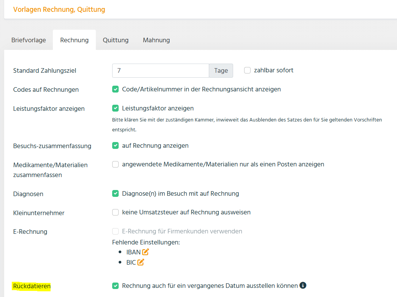
Task: Disable auf Rechnung anzeigen checkbox
Action: click(116, 145)
